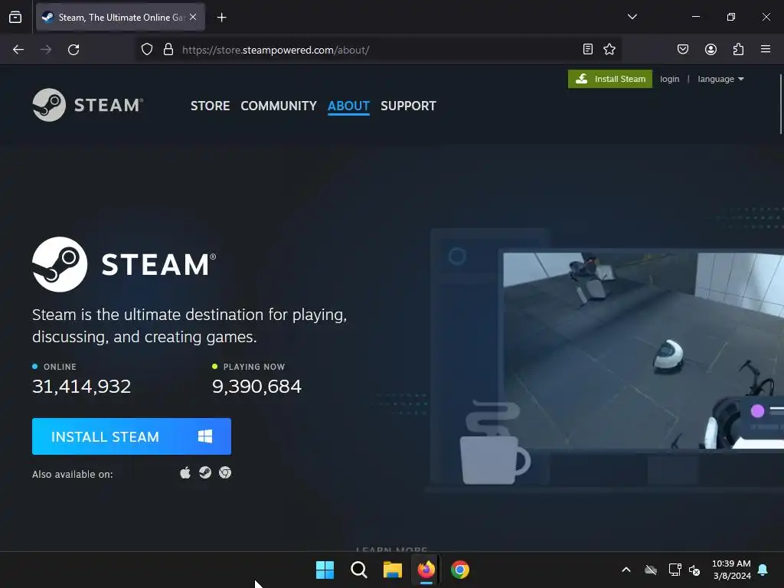This screenshot has width=784, height=588.
Task: Expand the language dropdown
Action: [720, 79]
